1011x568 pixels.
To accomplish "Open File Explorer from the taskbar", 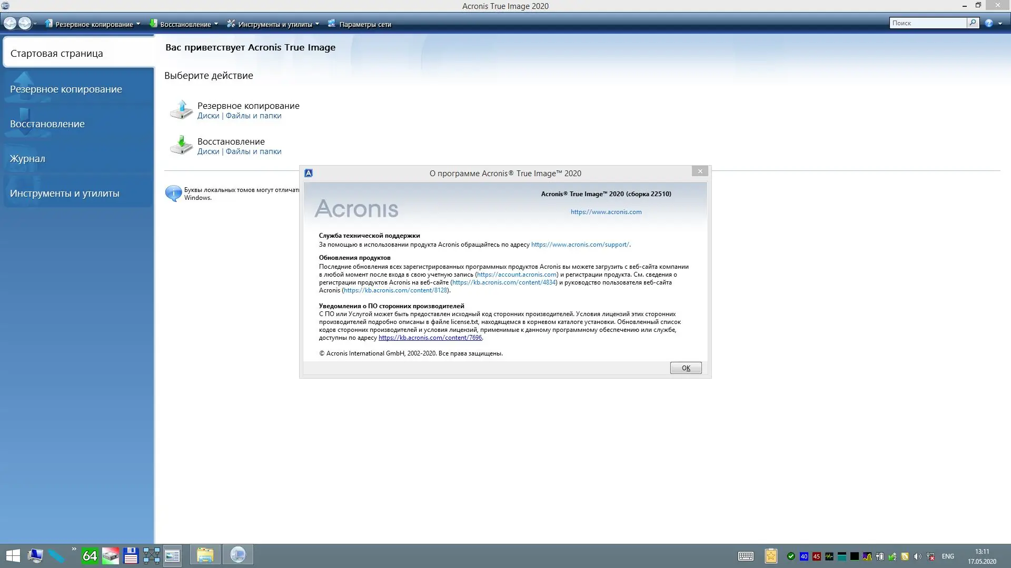I will tap(205, 555).
